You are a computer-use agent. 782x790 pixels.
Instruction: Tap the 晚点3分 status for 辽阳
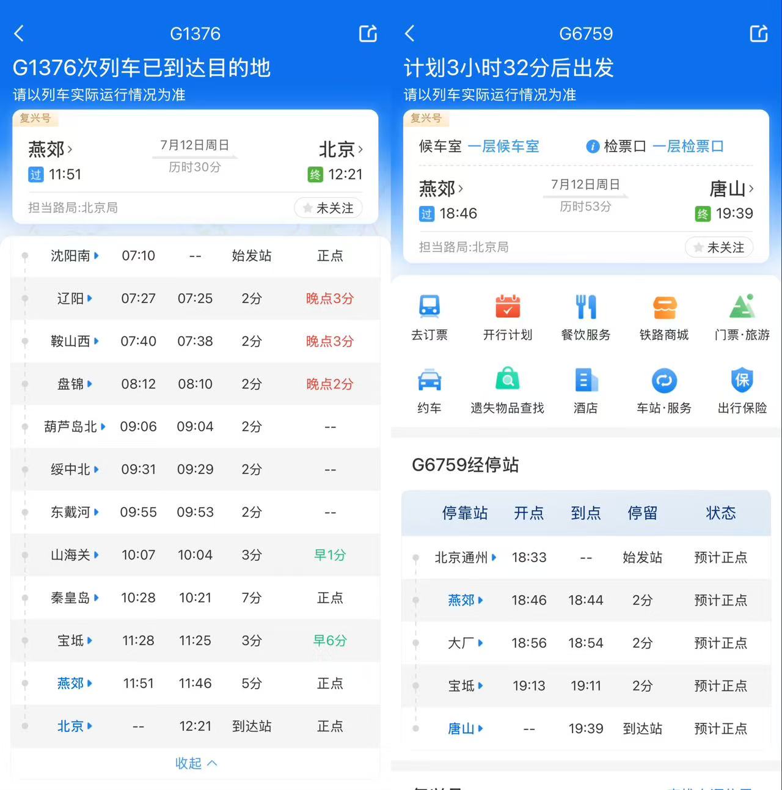(x=330, y=298)
